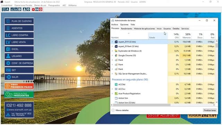The height and width of the screenshot is (125, 222).
Task: Play the Video Primeros Pasos banner
Action: click(19, 86)
